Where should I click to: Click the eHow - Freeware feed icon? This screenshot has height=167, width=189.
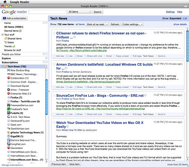[9, 90]
